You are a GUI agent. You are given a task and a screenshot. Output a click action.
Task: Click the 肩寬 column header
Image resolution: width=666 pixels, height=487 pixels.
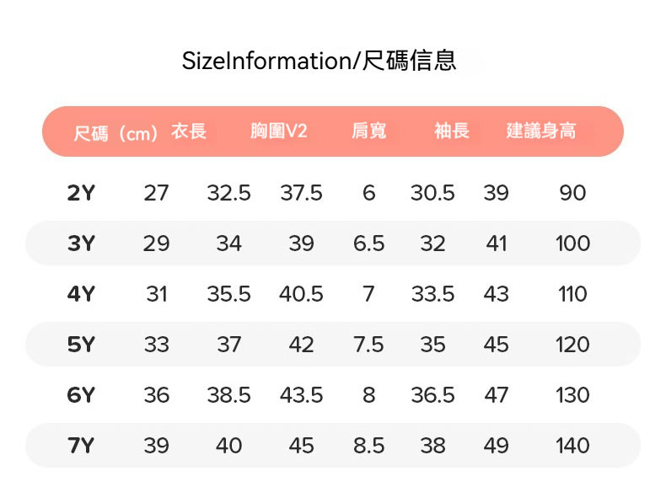tap(369, 131)
